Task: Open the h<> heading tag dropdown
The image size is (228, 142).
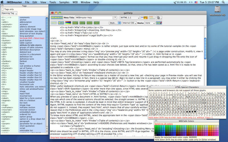Action: 82,23
